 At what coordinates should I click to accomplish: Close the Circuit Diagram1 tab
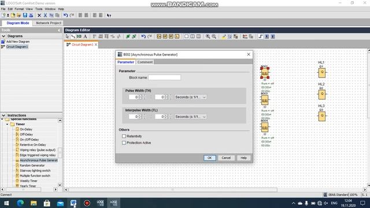click(96, 44)
